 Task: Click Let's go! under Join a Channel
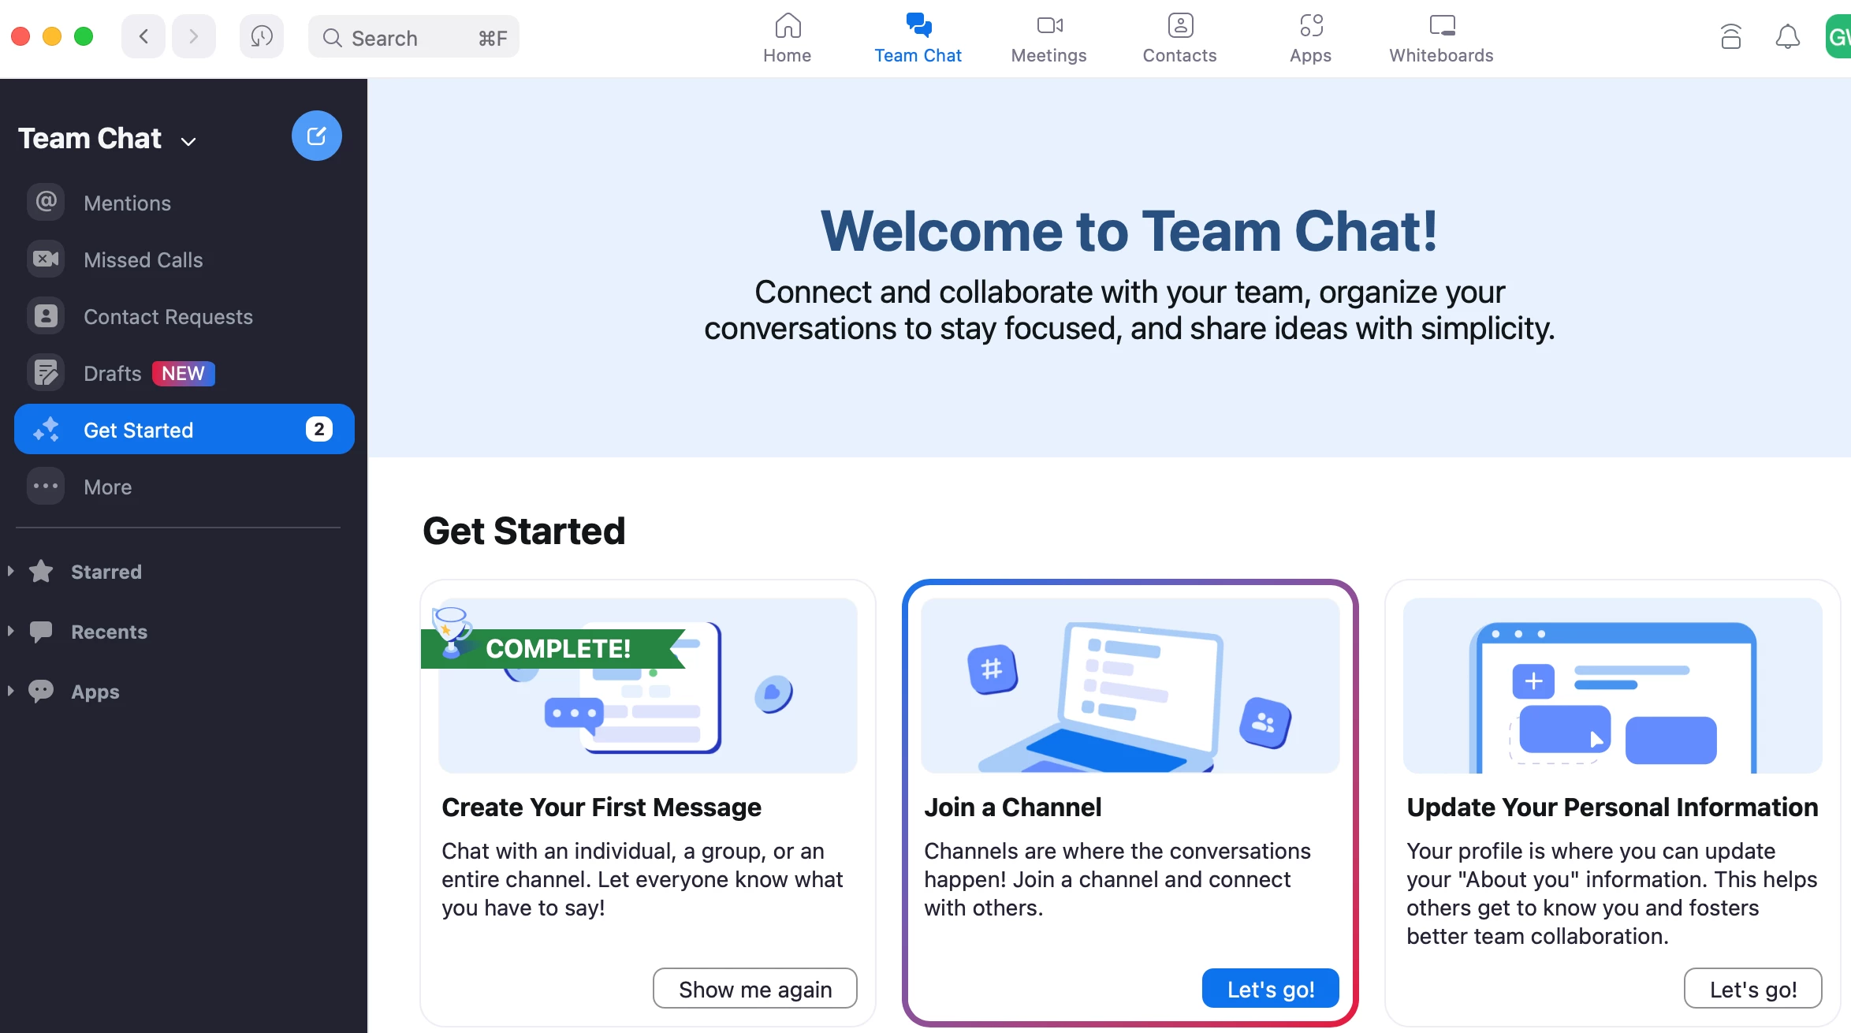1270,988
